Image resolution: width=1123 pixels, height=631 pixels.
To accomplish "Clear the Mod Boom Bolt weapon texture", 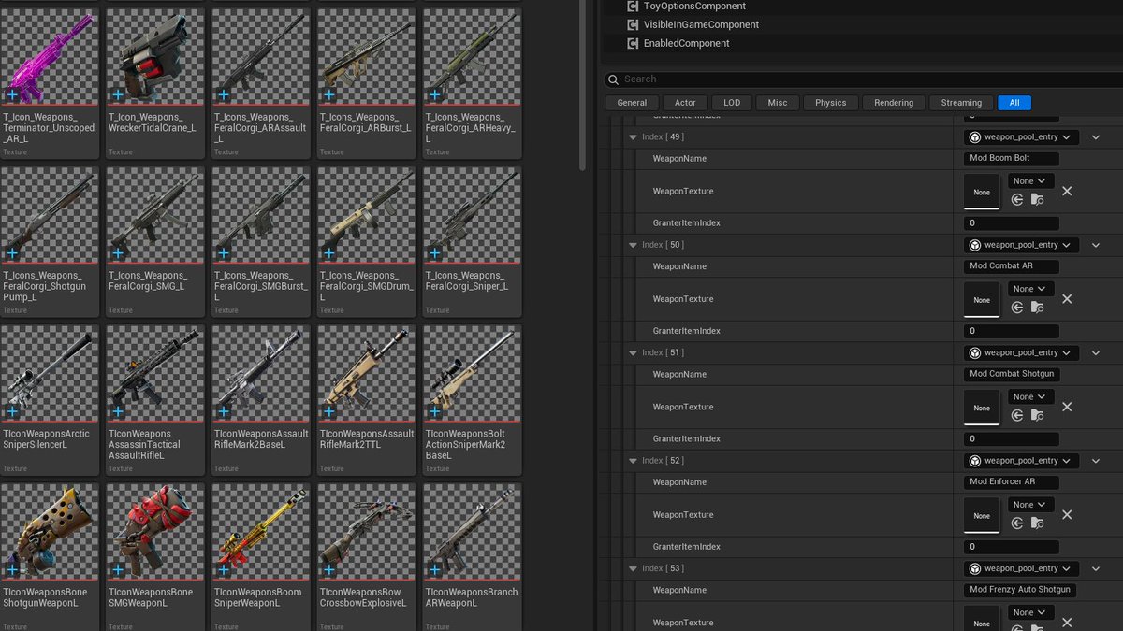I will 1067,191.
